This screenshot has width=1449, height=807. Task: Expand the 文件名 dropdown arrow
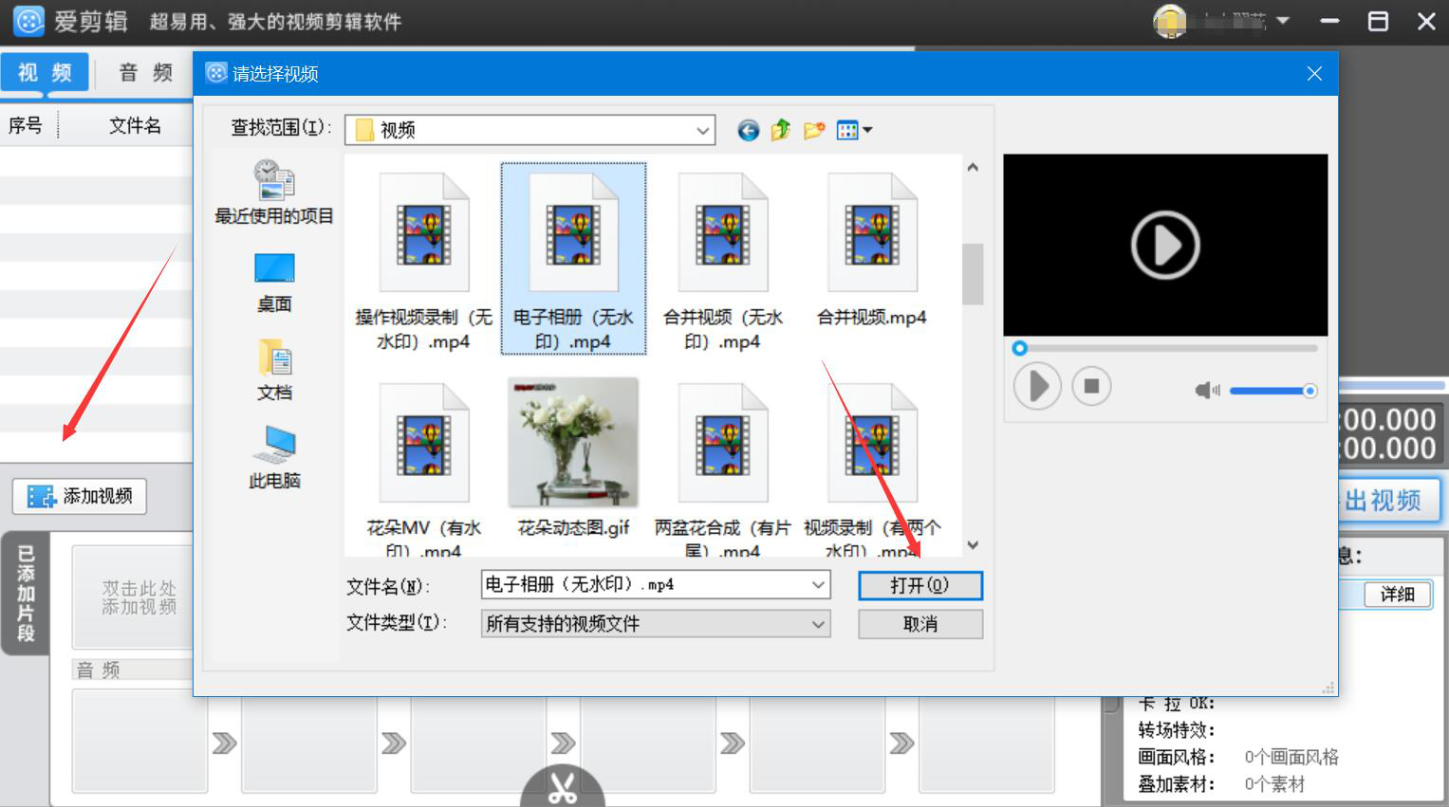(818, 585)
